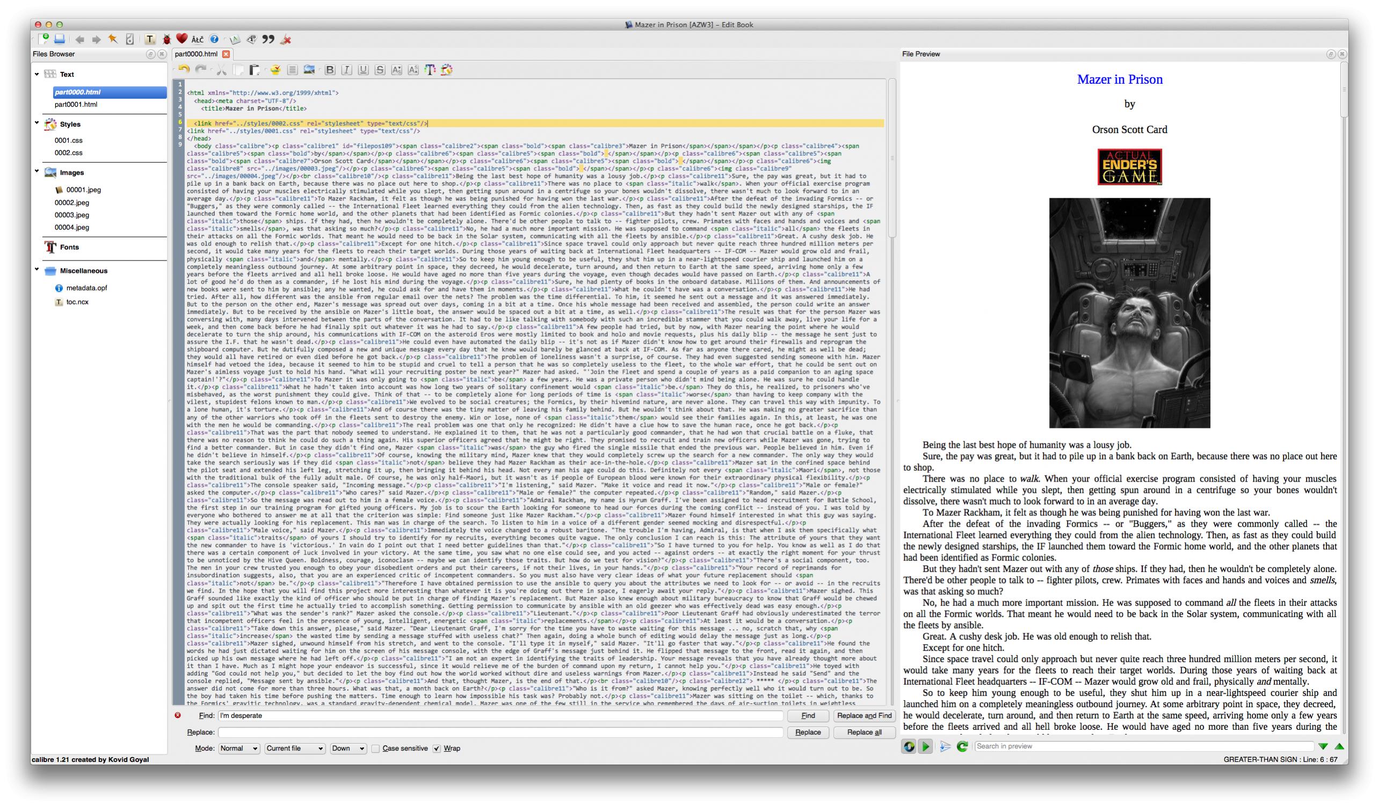Open the help question mark icon

[214, 39]
